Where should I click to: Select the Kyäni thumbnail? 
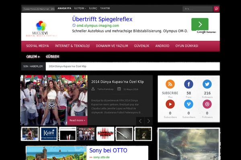49,134
